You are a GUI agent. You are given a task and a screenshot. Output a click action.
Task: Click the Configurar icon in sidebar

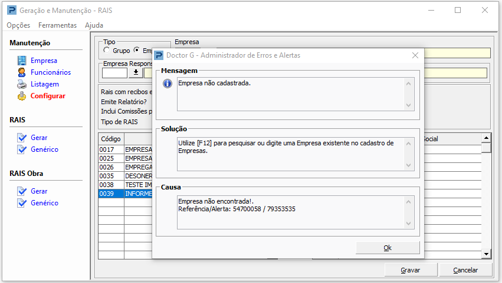pos(22,96)
